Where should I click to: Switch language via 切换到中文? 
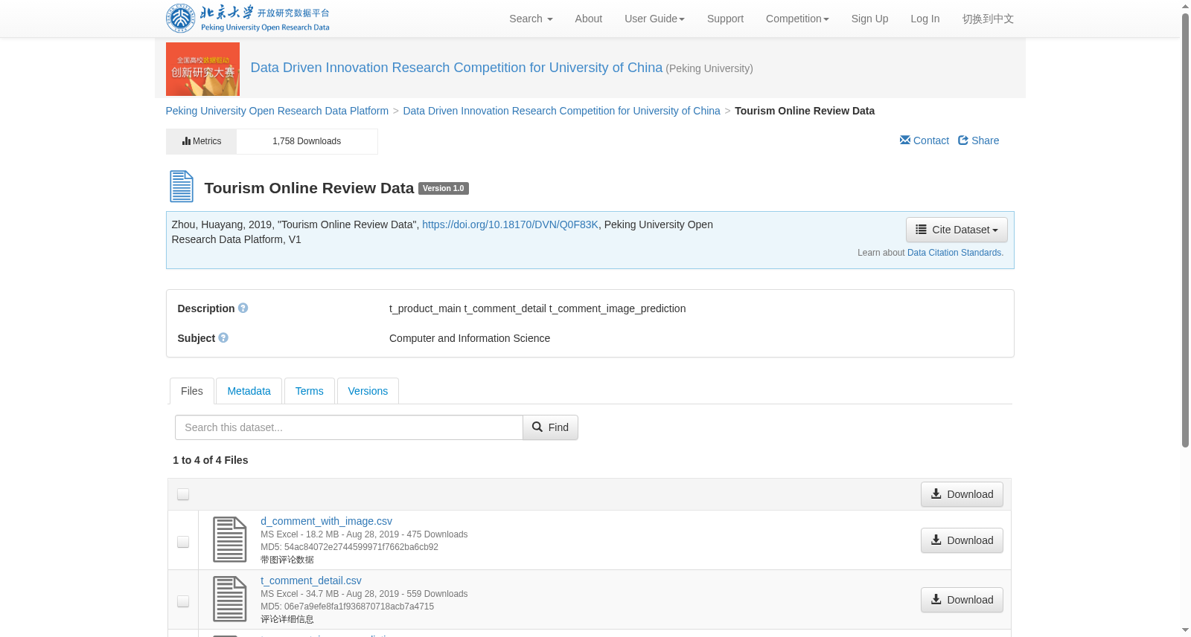[x=988, y=19]
